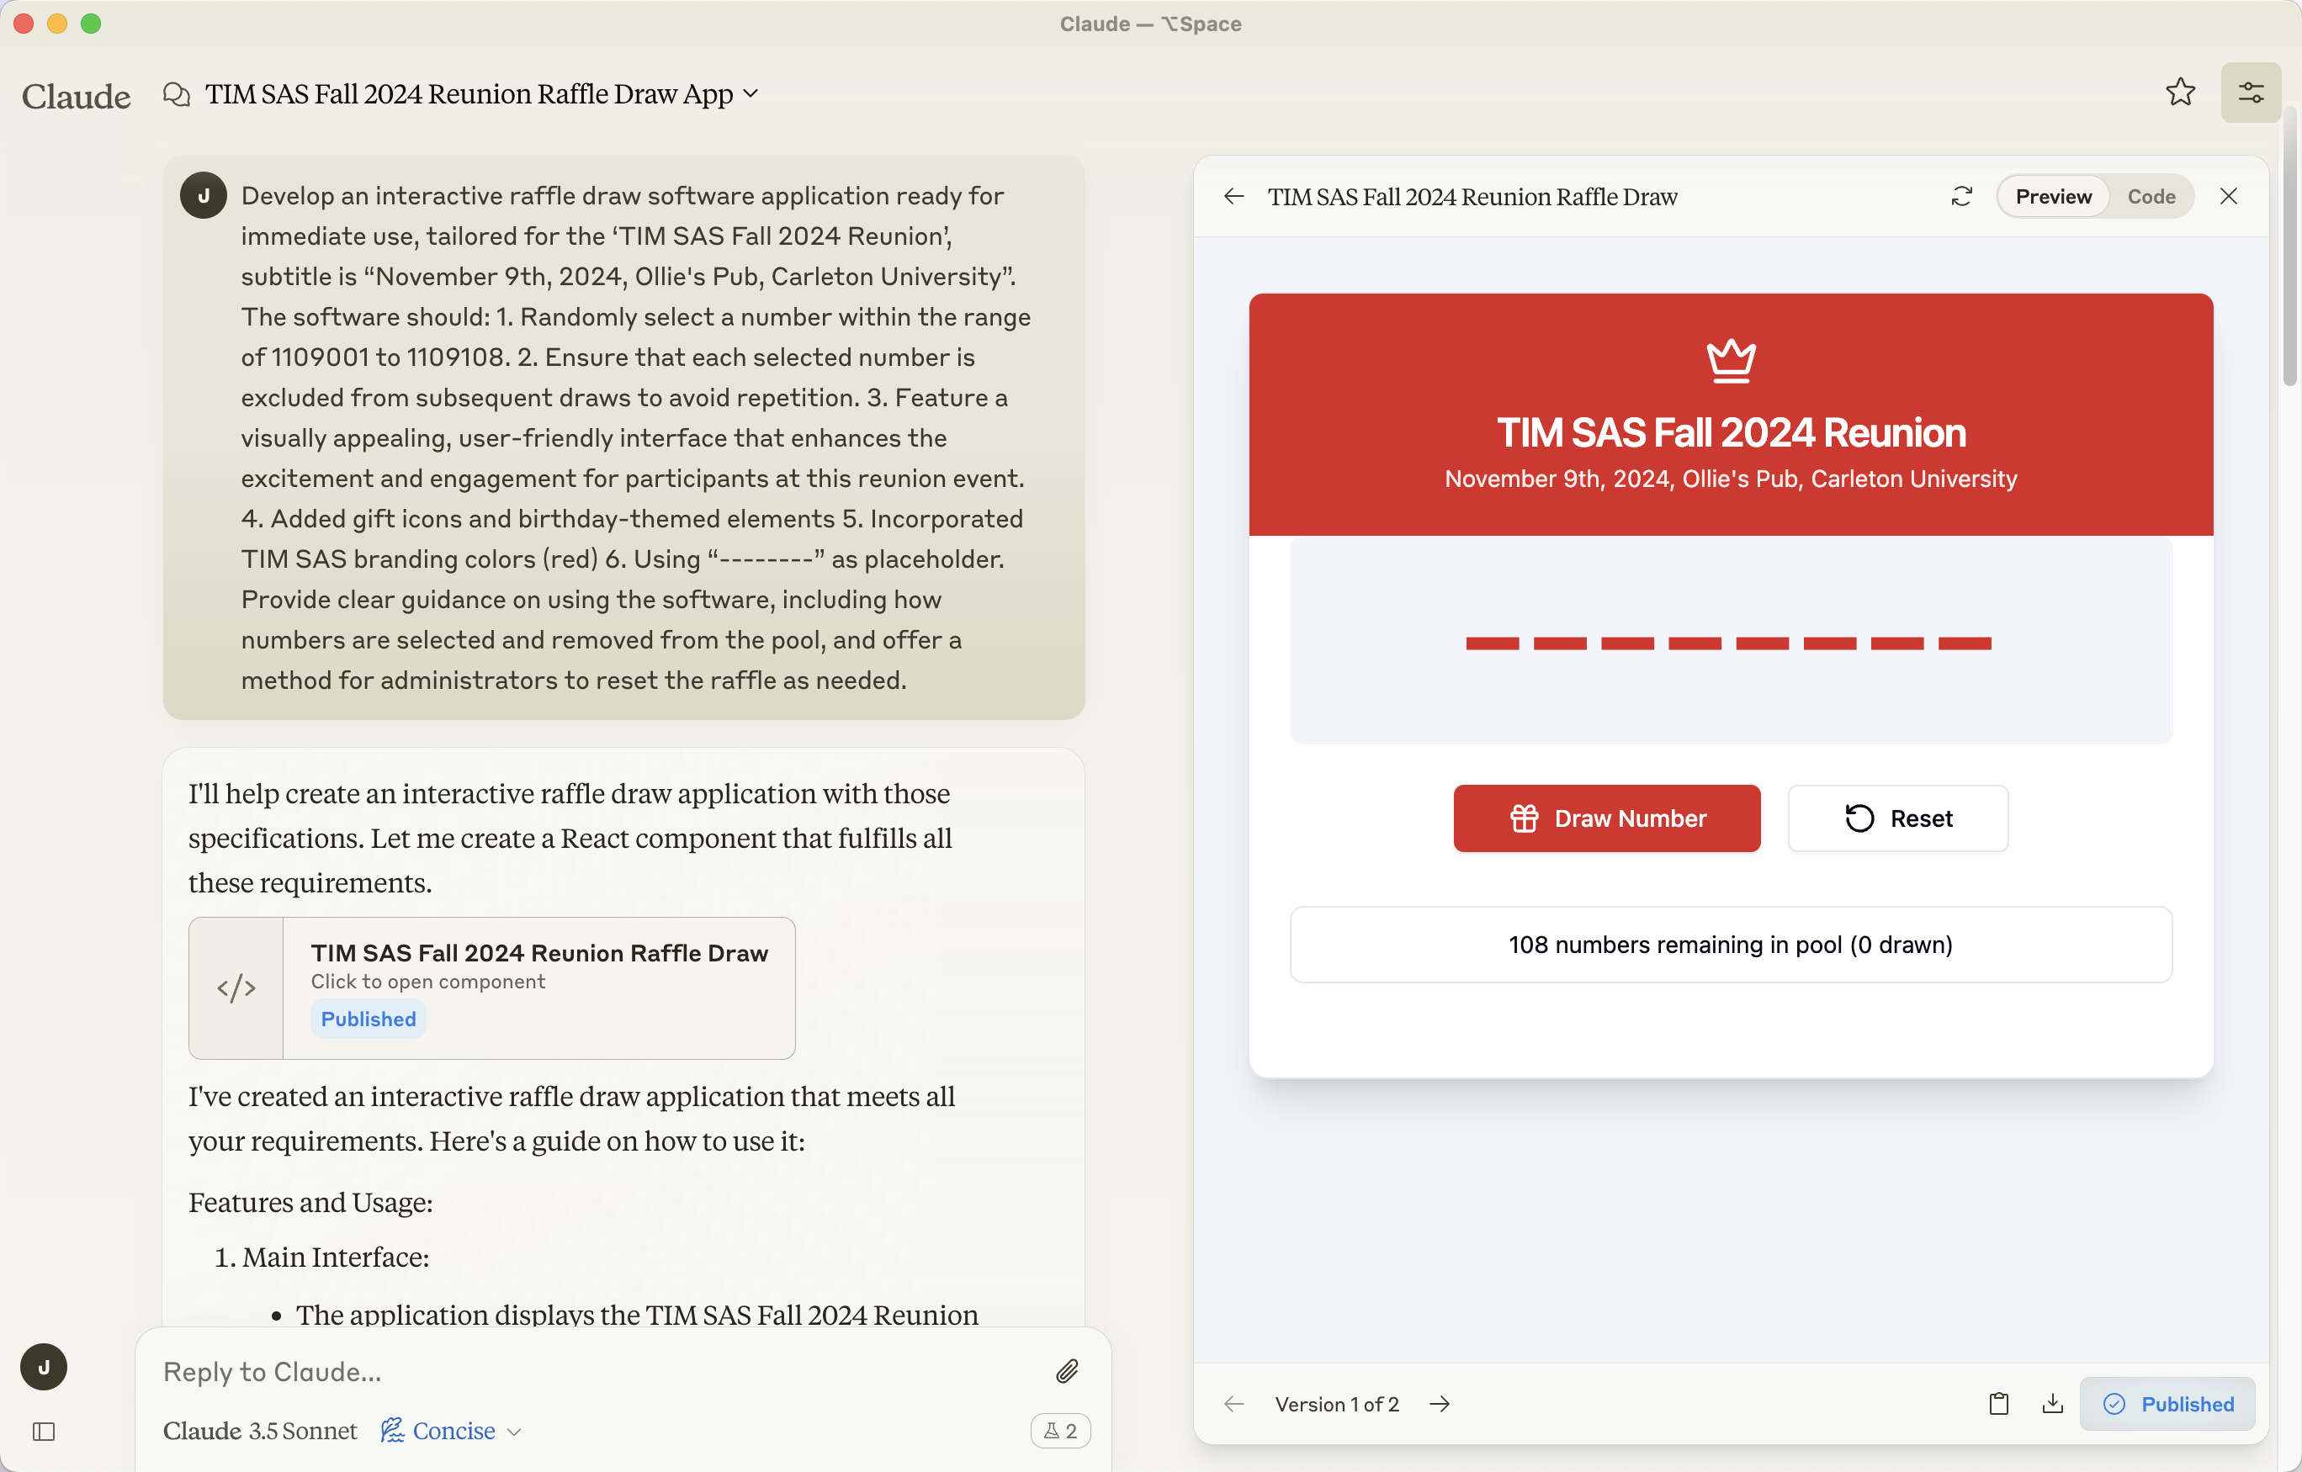Screen dimensions: 2302x1472
Task: Click the Draw Number button
Action: 1607,818
